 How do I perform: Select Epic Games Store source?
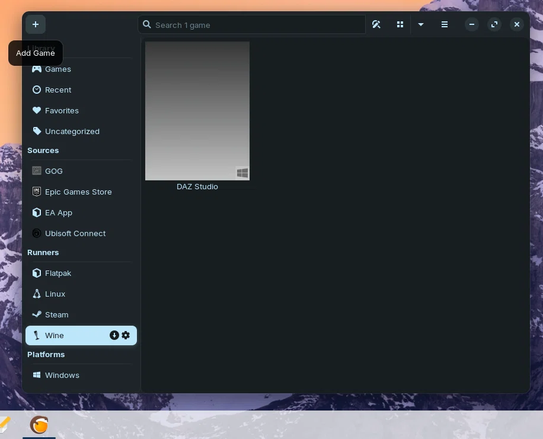tap(81, 192)
